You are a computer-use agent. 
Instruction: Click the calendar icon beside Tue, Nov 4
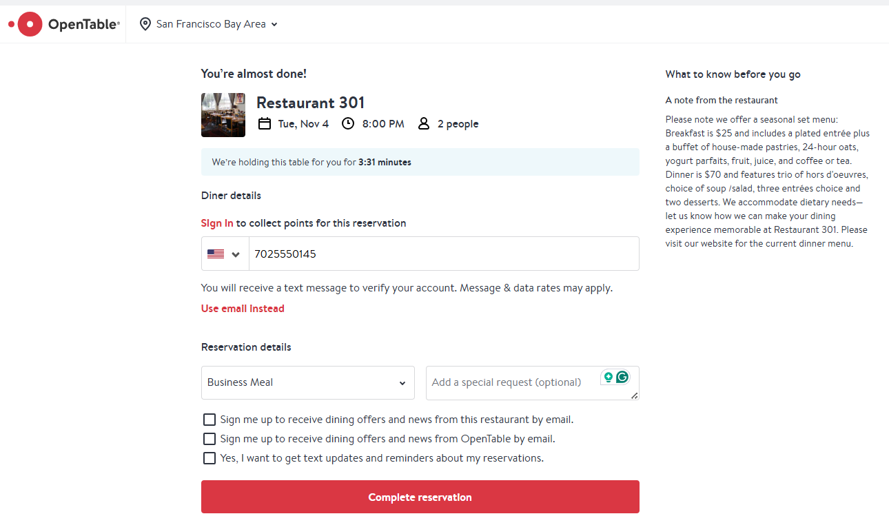click(265, 124)
